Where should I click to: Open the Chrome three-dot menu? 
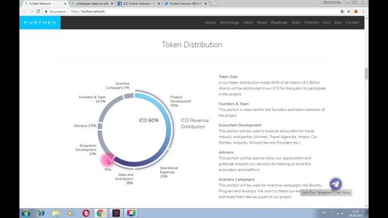click(x=363, y=12)
